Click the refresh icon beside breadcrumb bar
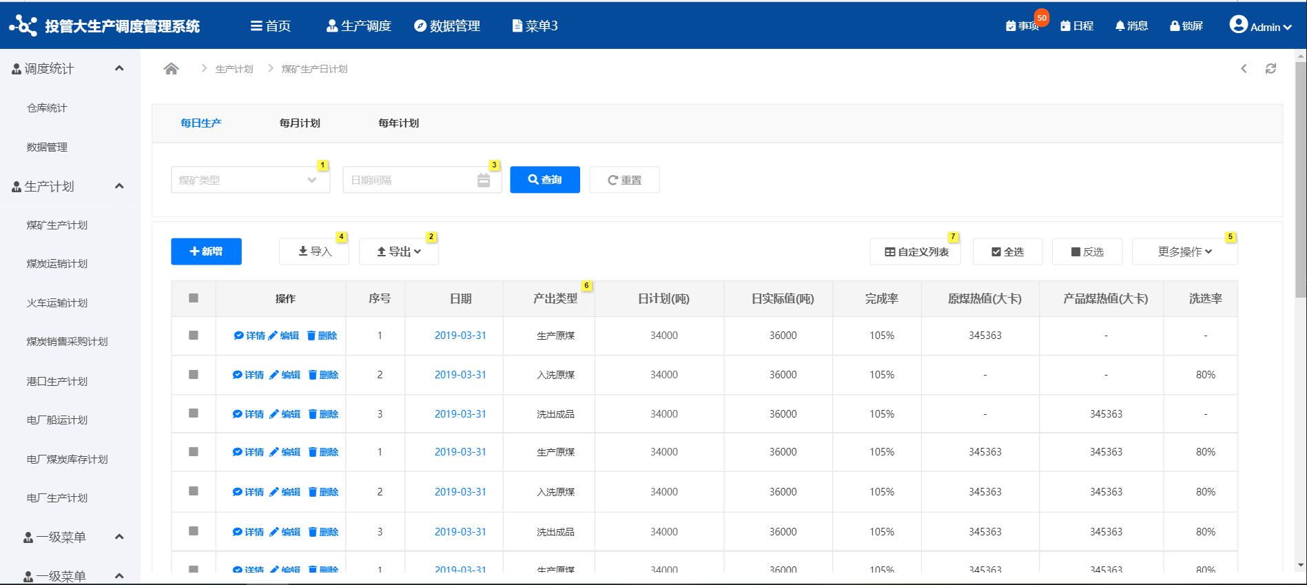 click(x=1270, y=68)
